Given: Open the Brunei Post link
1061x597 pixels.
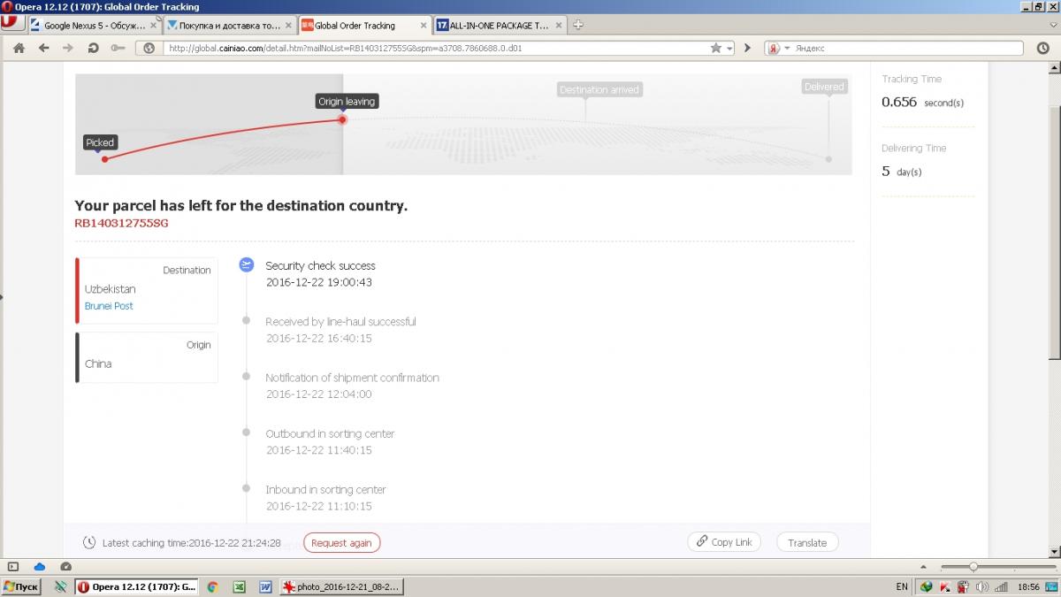Looking at the screenshot, I should [x=109, y=306].
